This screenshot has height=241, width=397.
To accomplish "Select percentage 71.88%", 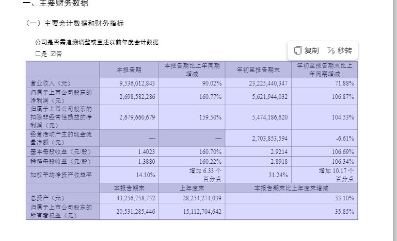I will pos(344,83).
